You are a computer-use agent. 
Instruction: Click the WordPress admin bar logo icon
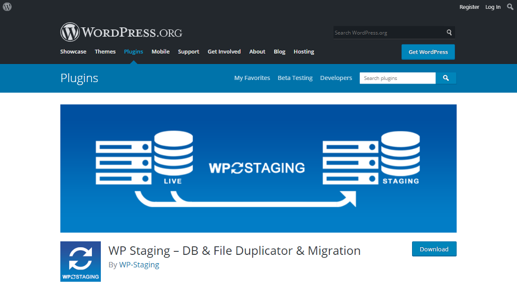click(x=7, y=7)
